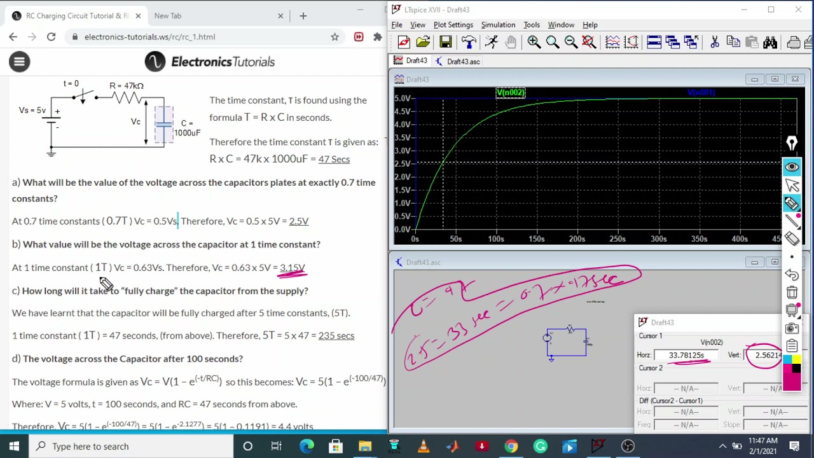This screenshot has width=814, height=458.
Task: Zoom out of the waveform plot
Action: pyautogui.click(x=570, y=42)
